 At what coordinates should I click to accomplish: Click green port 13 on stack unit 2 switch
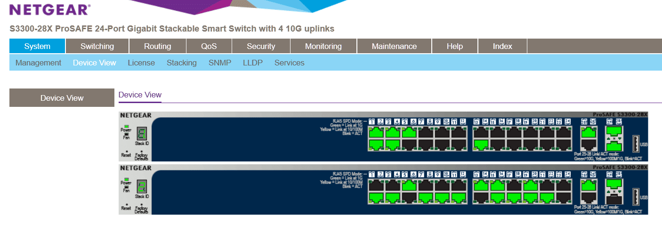[482, 185]
